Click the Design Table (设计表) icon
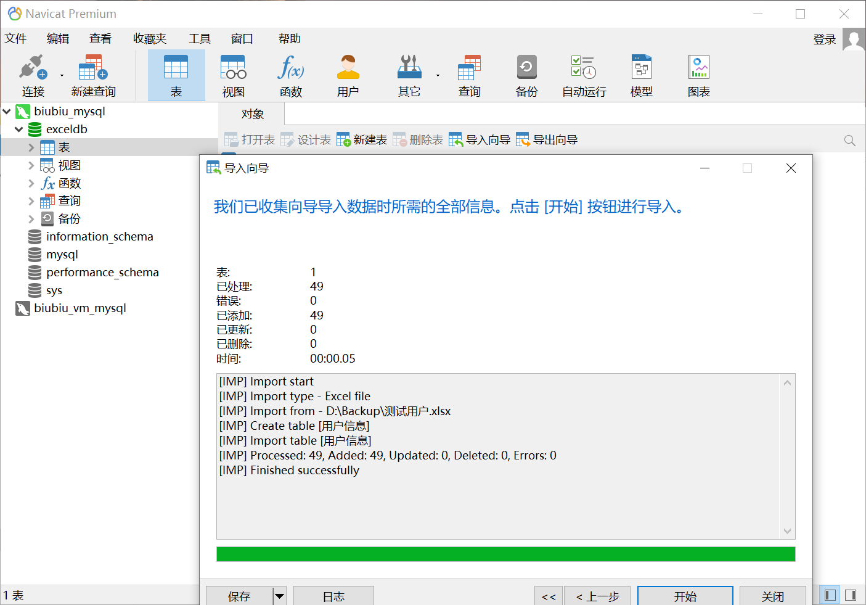The height and width of the screenshot is (605, 866). coord(306,140)
